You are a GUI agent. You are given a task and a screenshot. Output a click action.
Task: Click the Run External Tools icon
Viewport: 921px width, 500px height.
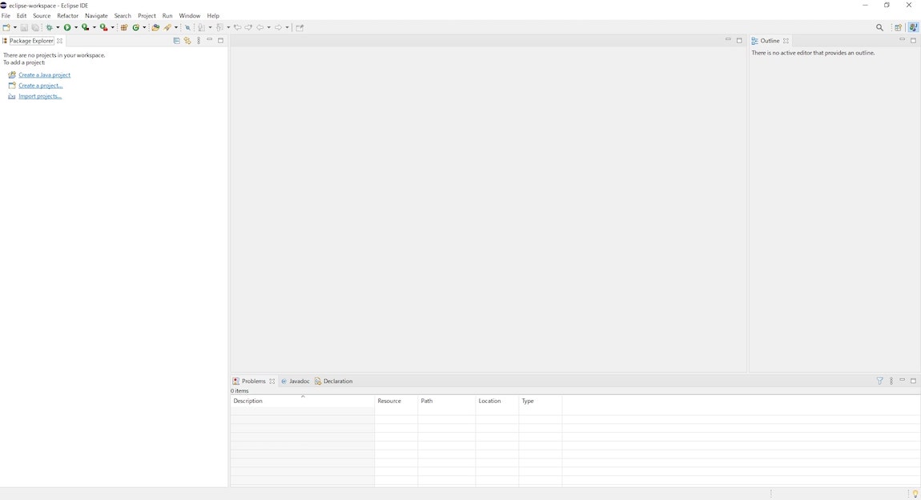104,27
